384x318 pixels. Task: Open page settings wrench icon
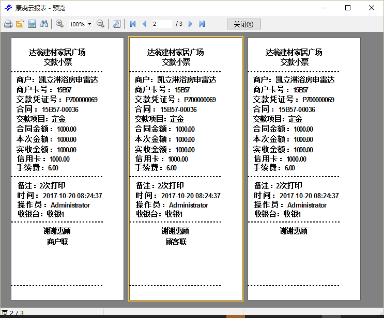[116, 24]
